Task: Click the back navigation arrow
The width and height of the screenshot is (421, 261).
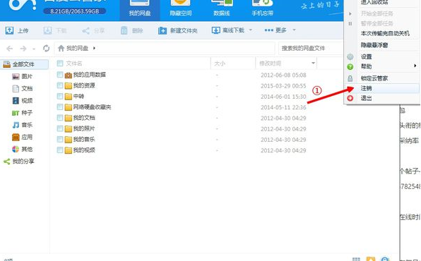Action: click(10, 49)
